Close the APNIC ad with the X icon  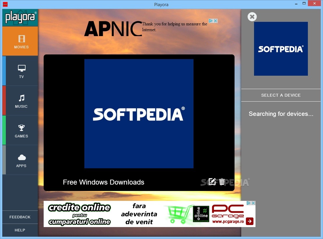(x=215, y=21)
